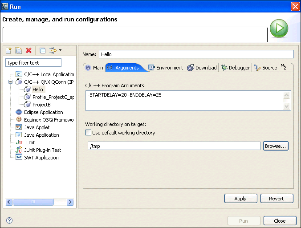Screen dimensions: 301x228
Task: Toggle Use default working directory checkbox
Action: [88, 133]
